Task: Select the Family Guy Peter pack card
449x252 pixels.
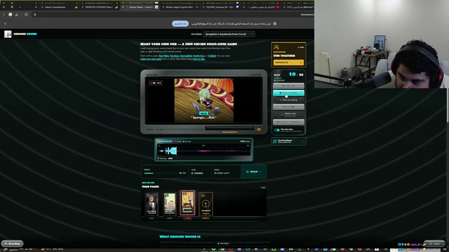Action: click(x=170, y=204)
